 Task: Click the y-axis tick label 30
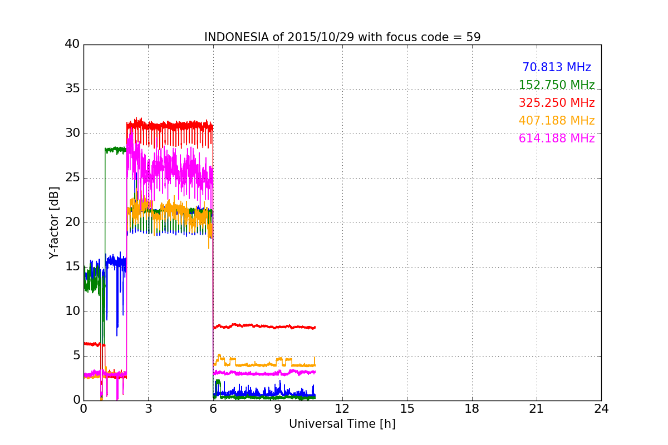click(x=72, y=133)
